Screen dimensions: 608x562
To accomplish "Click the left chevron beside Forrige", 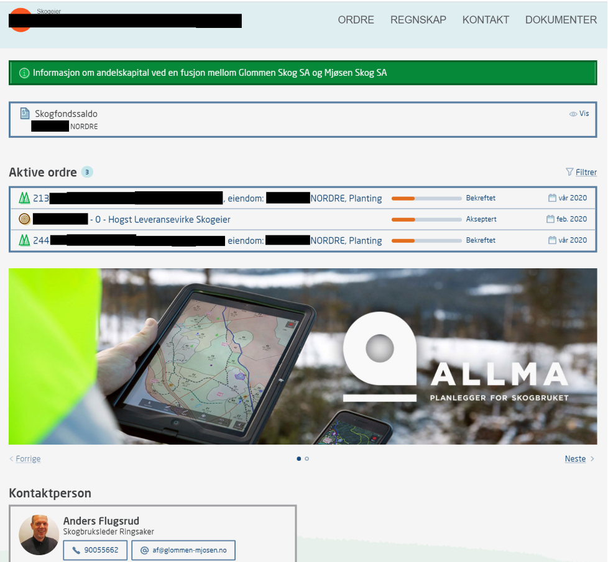I will (x=11, y=458).
